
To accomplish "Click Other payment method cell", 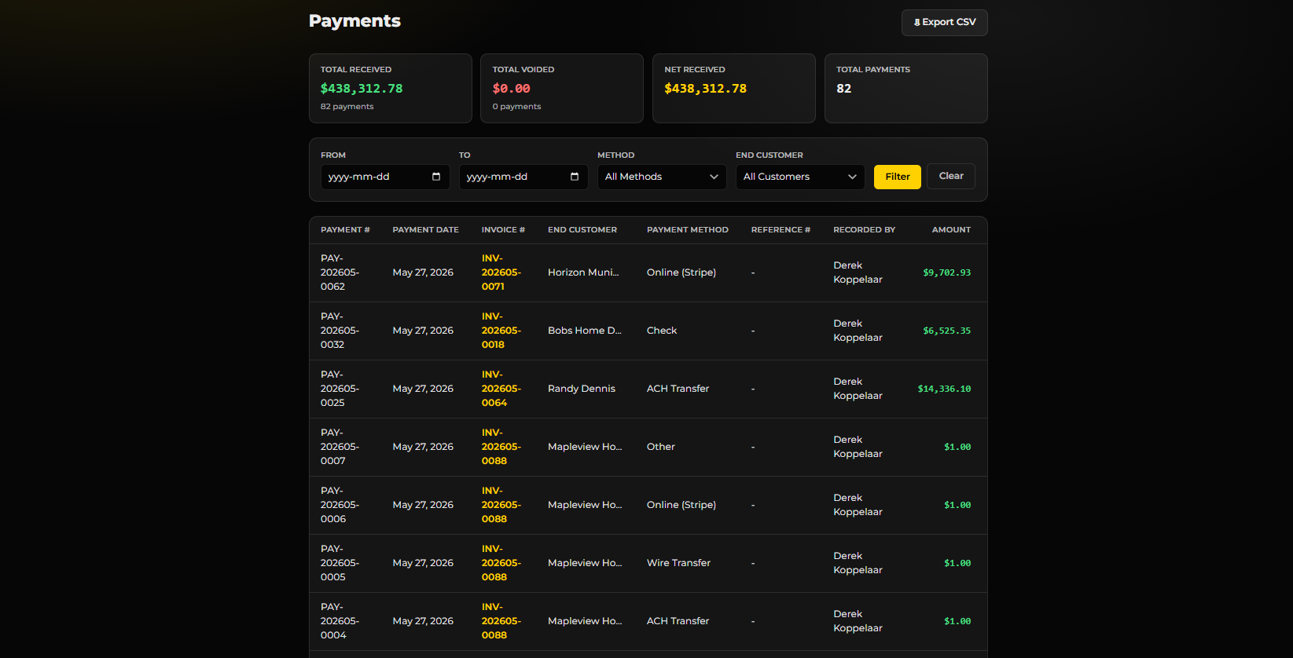I will [x=661, y=447].
